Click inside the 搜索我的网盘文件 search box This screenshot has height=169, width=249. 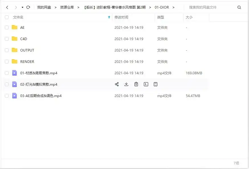click(x=208, y=7)
